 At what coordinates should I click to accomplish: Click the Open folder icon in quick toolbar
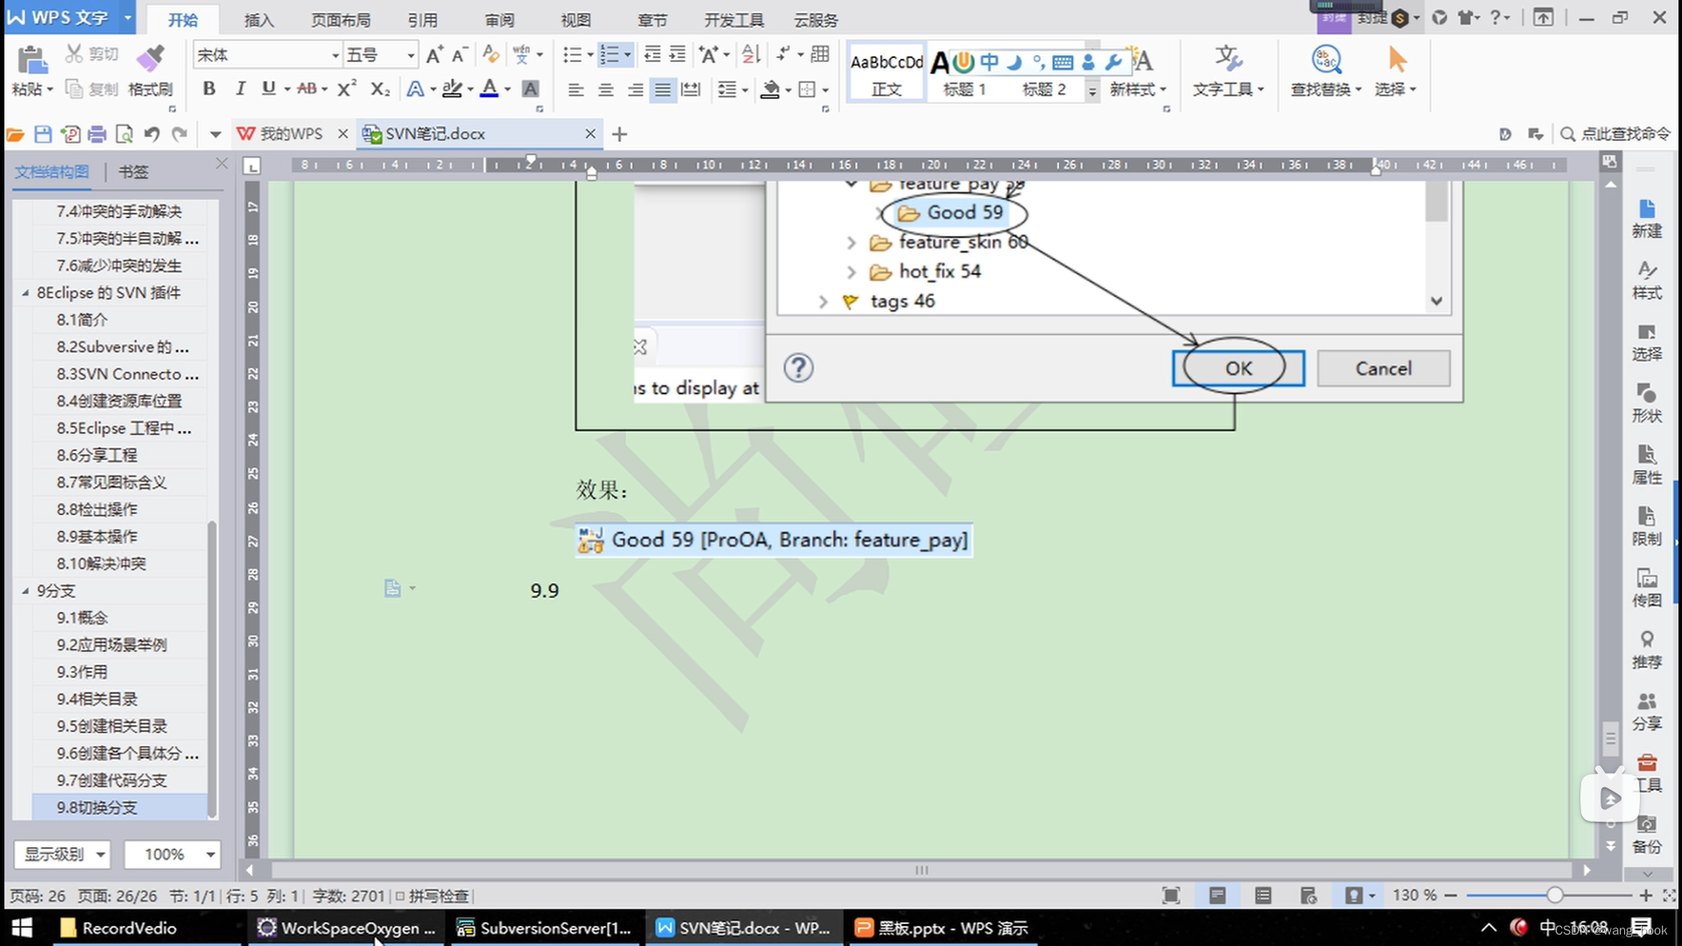point(15,134)
